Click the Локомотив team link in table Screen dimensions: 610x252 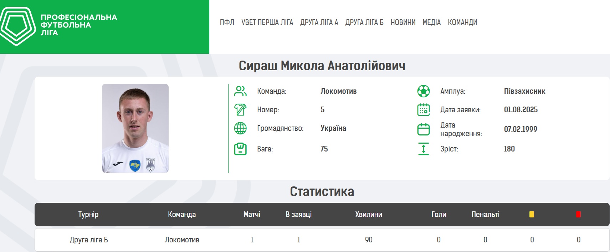click(x=182, y=240)
